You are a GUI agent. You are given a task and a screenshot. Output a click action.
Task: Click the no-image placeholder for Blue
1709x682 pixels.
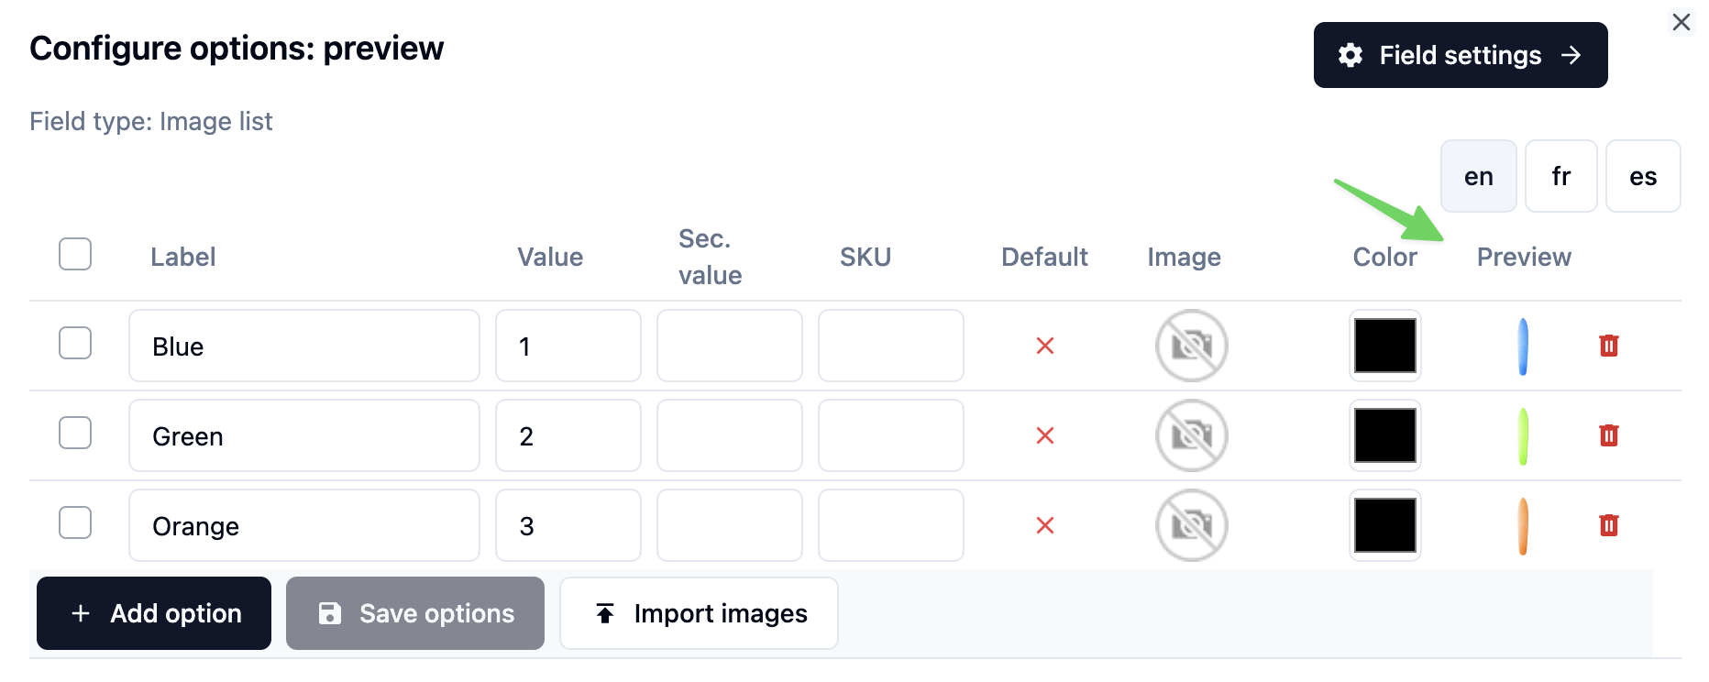click(1190, 346)
